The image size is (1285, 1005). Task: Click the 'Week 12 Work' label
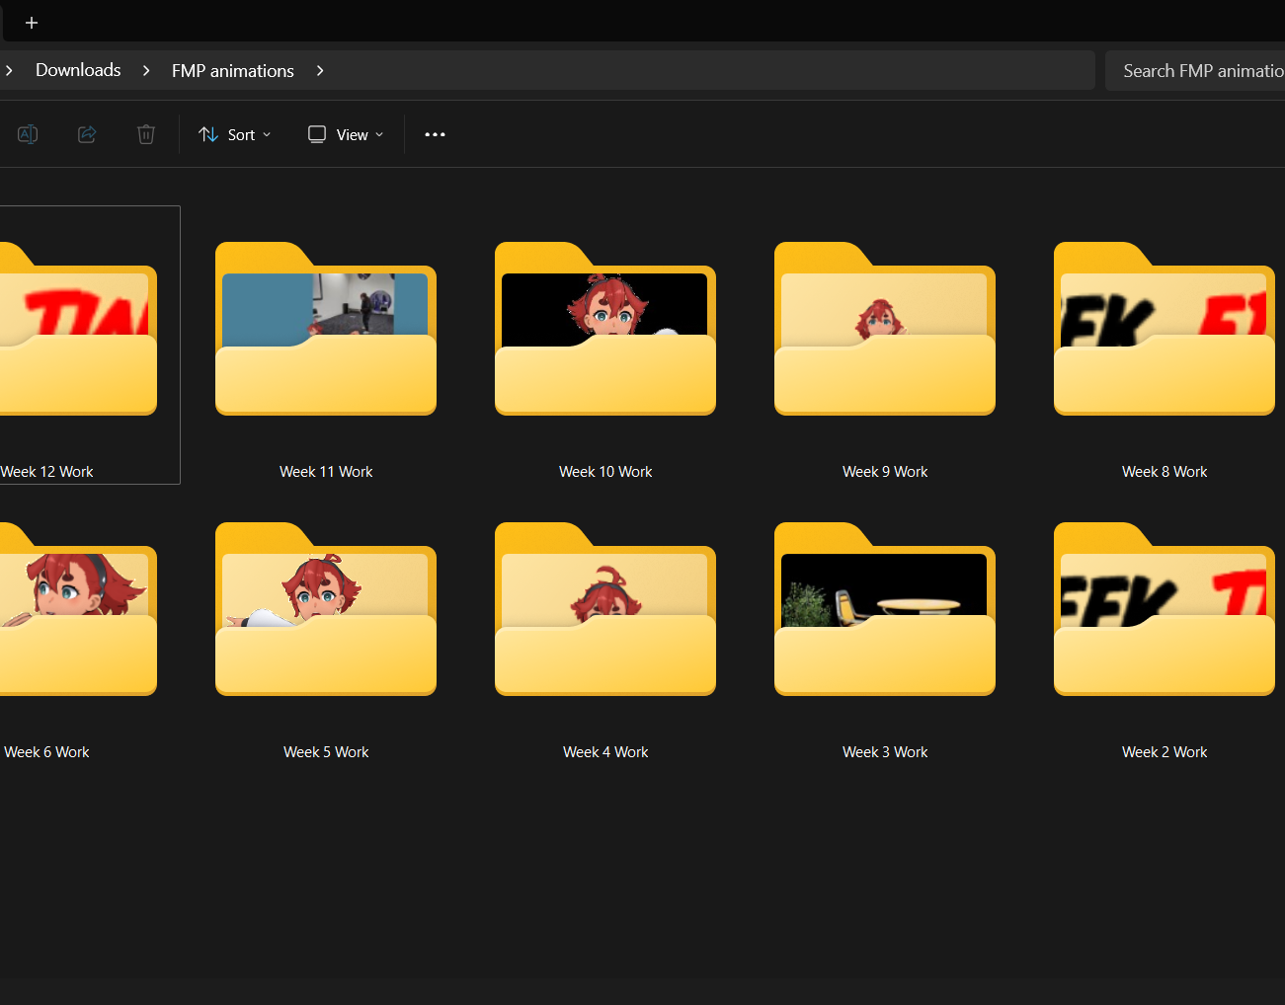click(46, 472)
